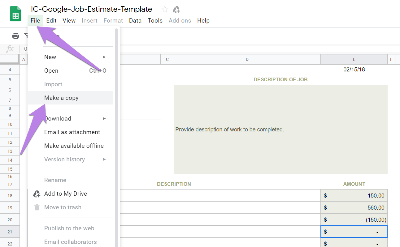Screen dimensions: 400x247
Task: Expand the New submenu
Action: (x=71, y=57)
